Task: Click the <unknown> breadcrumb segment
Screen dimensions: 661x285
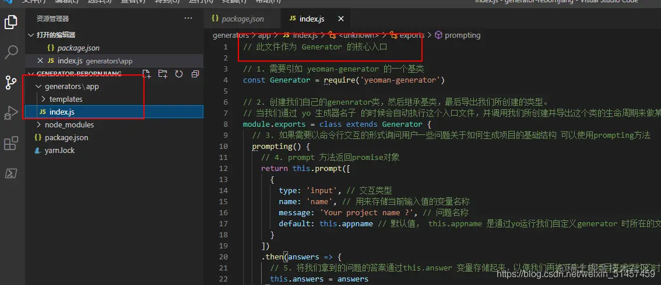Action: (x=353, y=35)
